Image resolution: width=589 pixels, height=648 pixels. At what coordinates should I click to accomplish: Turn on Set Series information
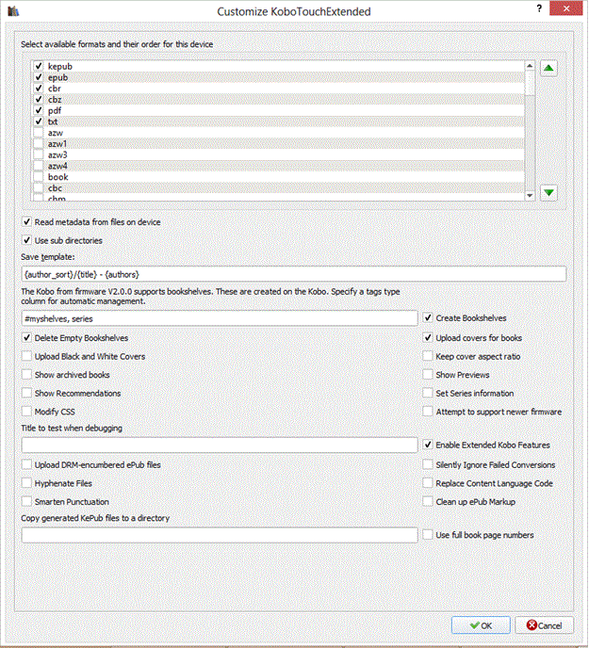429,393
